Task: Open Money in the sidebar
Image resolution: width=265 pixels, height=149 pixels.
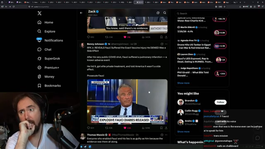Action: coord(46,77)
